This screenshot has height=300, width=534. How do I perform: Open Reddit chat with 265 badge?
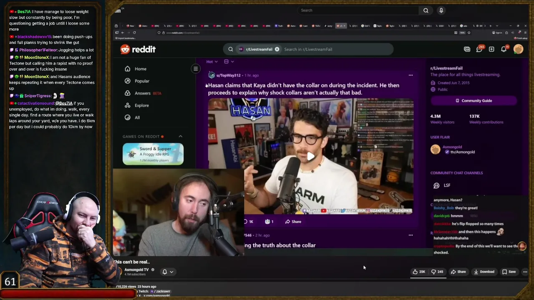[479, 49]
